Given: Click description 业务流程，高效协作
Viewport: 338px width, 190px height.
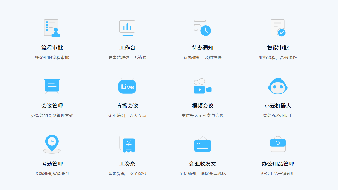Looking at the screenshot, I should pos(278,58).
